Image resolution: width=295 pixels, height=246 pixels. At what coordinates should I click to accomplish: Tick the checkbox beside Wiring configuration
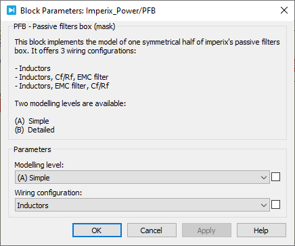[x=275, y=205]
